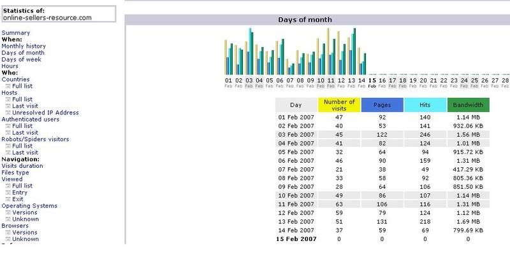The height and width of the screenshot is (262, 510).
Task: Open the Visits duration page
Action: [x=22, y=166]
